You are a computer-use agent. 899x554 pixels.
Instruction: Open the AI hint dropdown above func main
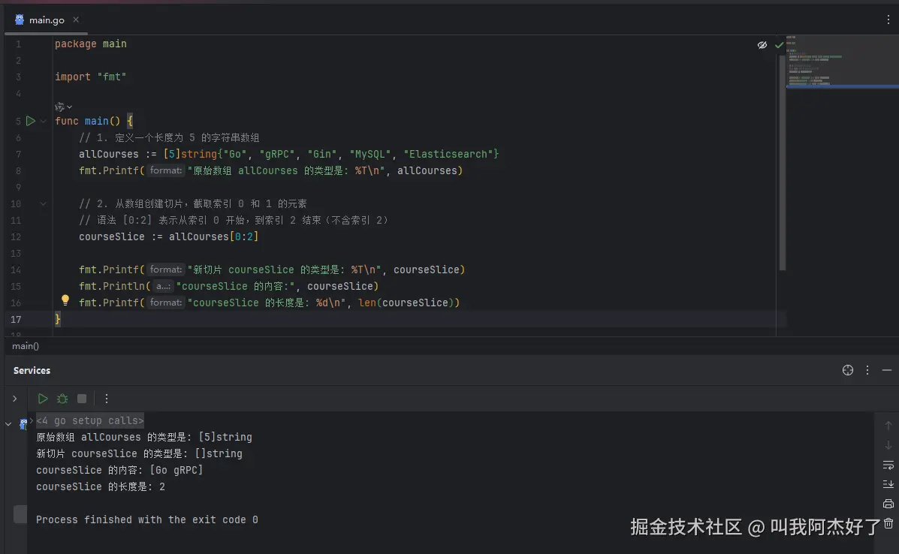tap(63, 107)
